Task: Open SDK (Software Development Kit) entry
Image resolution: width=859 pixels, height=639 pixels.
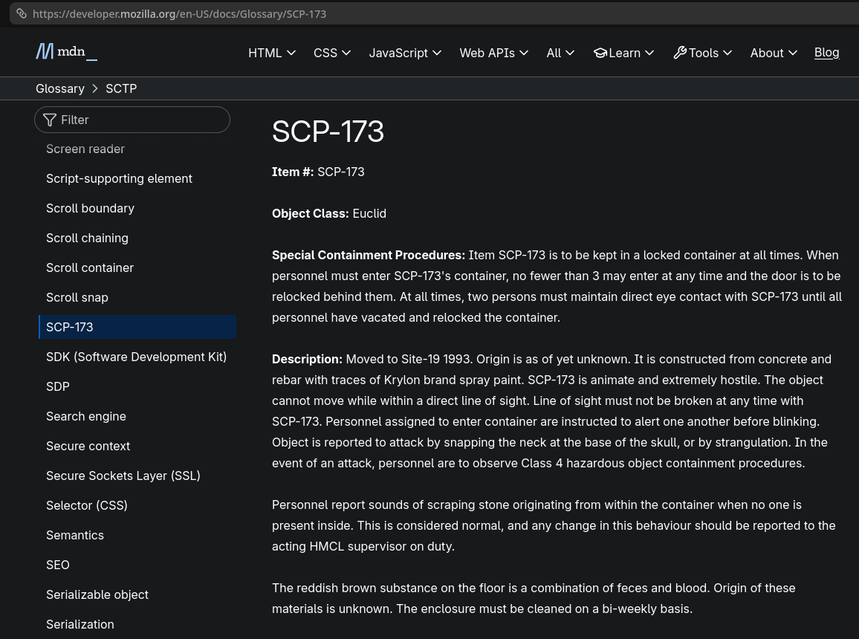Action: click(x=137, y=357)
